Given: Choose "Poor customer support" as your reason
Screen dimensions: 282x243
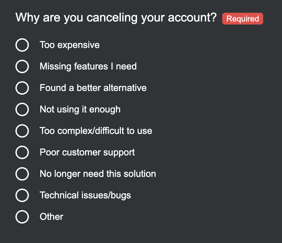Looking at the screenshot, I should point(22,152).
